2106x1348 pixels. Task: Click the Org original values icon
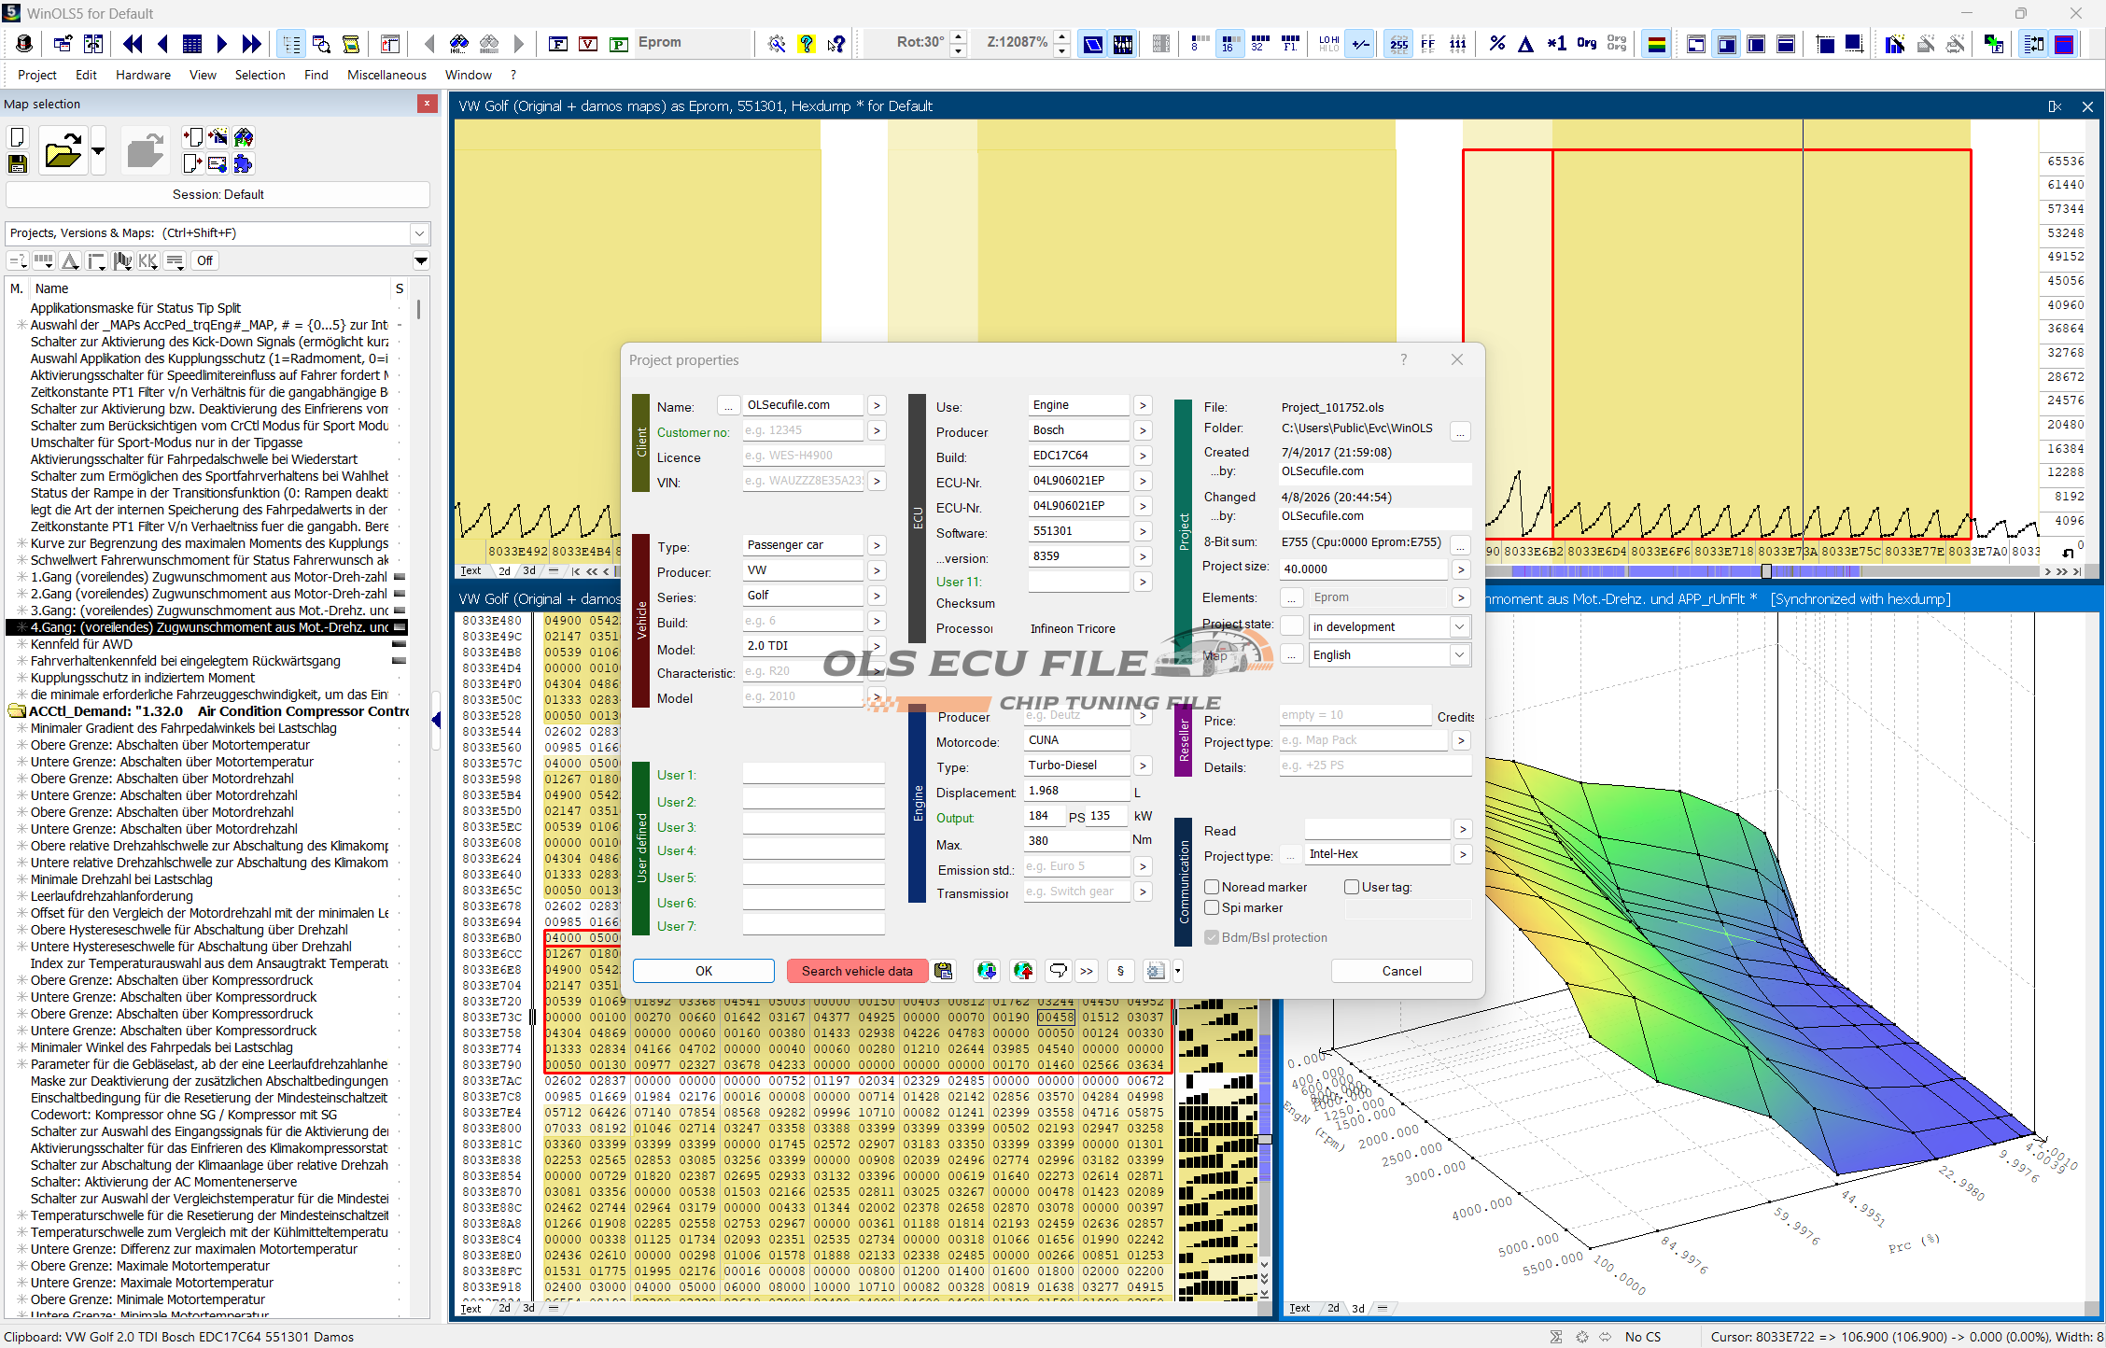tap(1586, 43)
